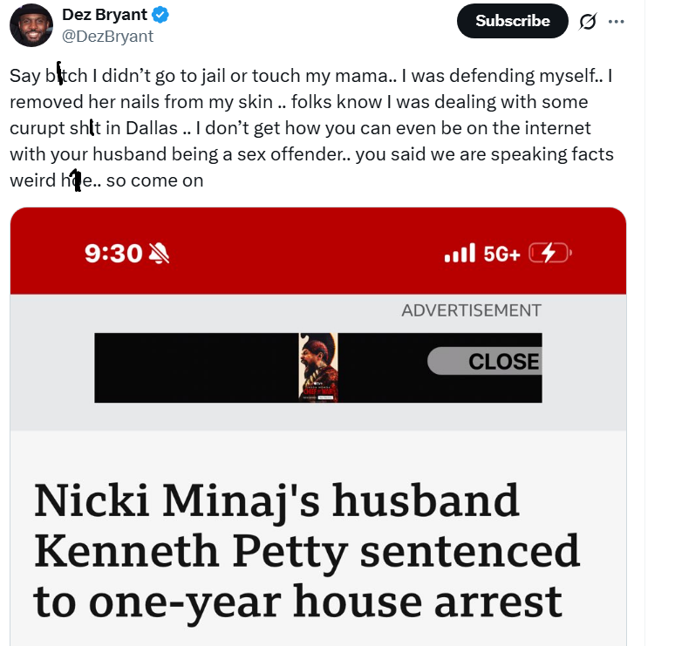Click the word Dallas in the tweet

[x=152, y=128]
